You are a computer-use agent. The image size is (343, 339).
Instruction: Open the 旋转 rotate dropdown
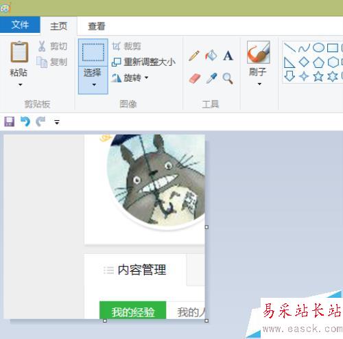(x=130, y=78)
